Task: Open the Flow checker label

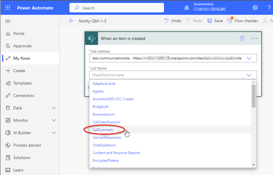Action: (x=246, y=21)
